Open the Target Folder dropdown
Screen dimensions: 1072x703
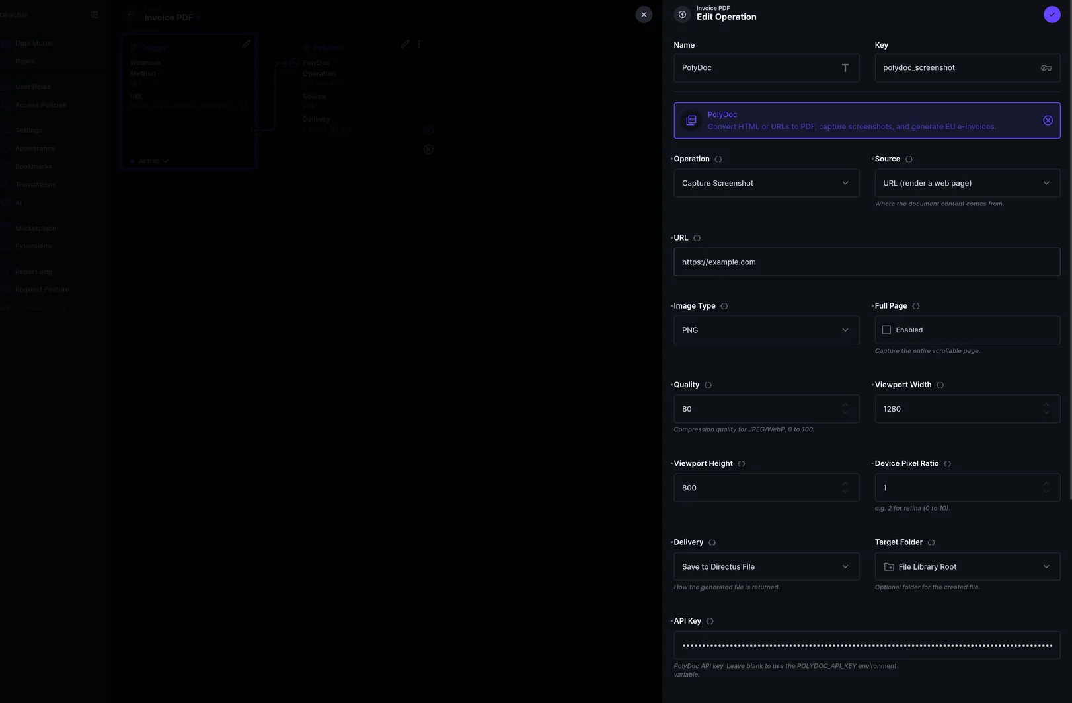tap(967, 566)
